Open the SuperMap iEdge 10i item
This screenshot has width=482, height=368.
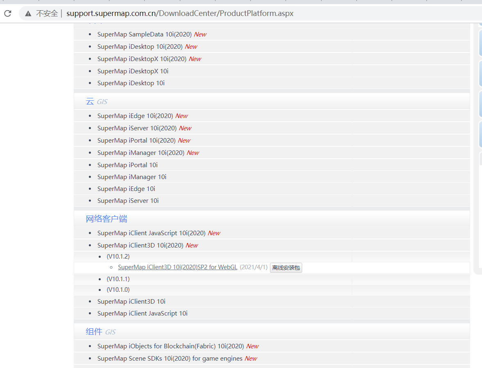[127, 189]
